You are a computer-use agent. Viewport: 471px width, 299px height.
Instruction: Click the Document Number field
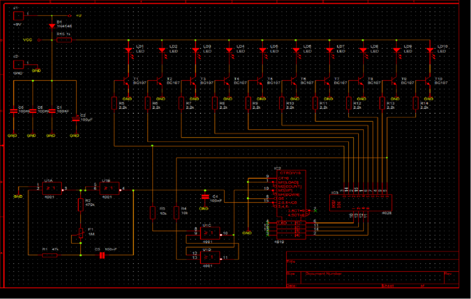372,278
